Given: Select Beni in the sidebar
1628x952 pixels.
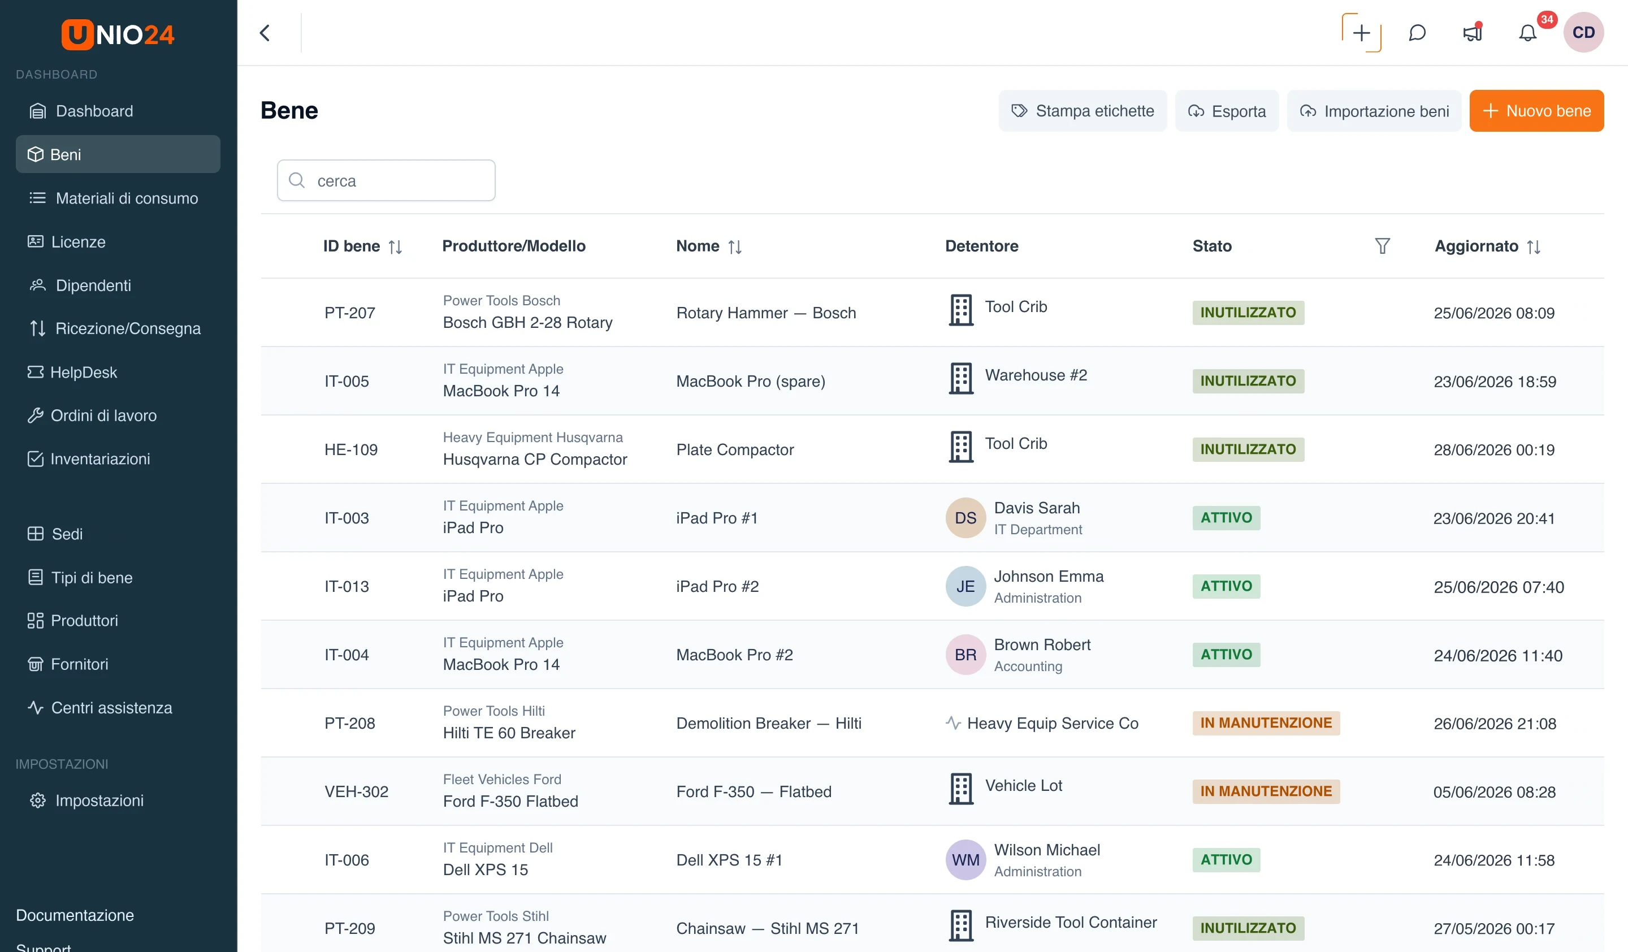Looking at the screenshot, I should point(118,154).
